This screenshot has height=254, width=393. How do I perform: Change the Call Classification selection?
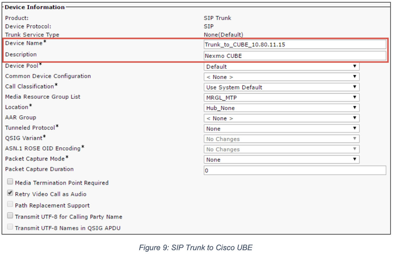281,87
